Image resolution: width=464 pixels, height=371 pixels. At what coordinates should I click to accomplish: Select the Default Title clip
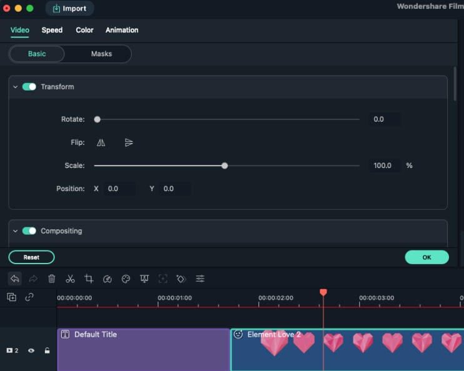[144, 350]
